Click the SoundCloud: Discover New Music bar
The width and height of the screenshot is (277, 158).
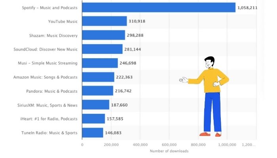point(102,49)
